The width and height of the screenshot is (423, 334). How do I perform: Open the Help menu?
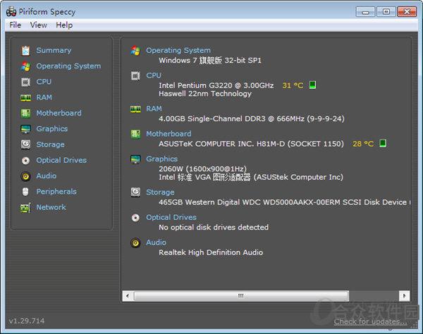tap(64, 25)
